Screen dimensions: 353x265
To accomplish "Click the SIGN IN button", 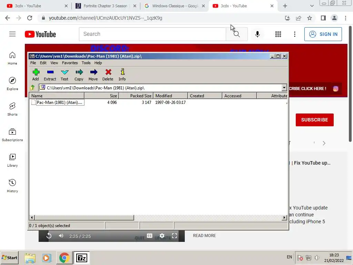I will pos(323,34).
